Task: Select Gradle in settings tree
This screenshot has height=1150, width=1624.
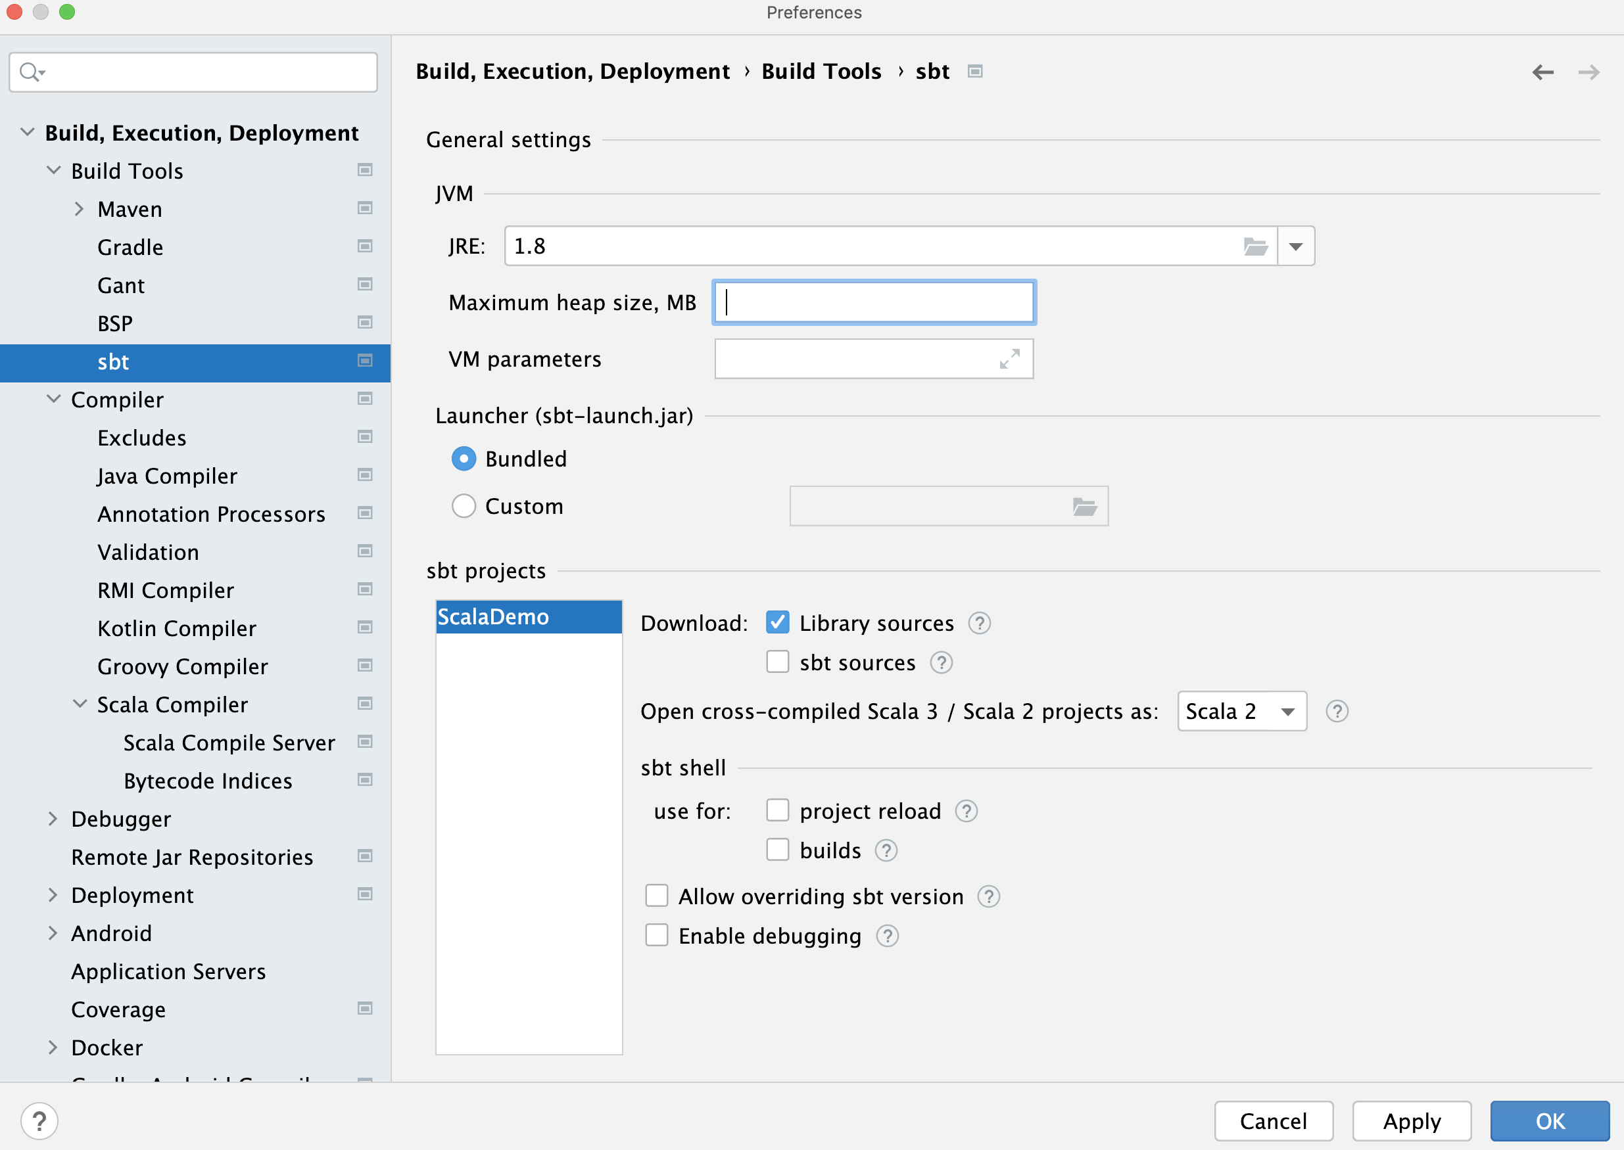Action: coord(130,247)
